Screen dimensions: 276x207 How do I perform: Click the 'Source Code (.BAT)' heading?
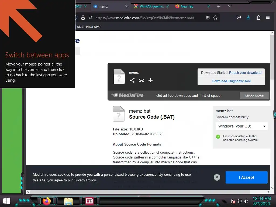(152, 117)
